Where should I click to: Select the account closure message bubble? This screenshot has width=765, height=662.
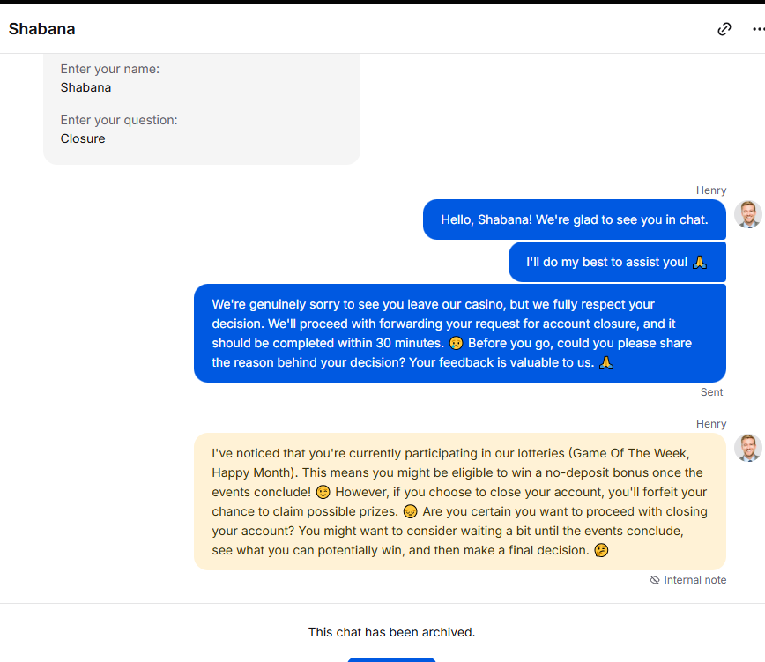coord(459,333)
